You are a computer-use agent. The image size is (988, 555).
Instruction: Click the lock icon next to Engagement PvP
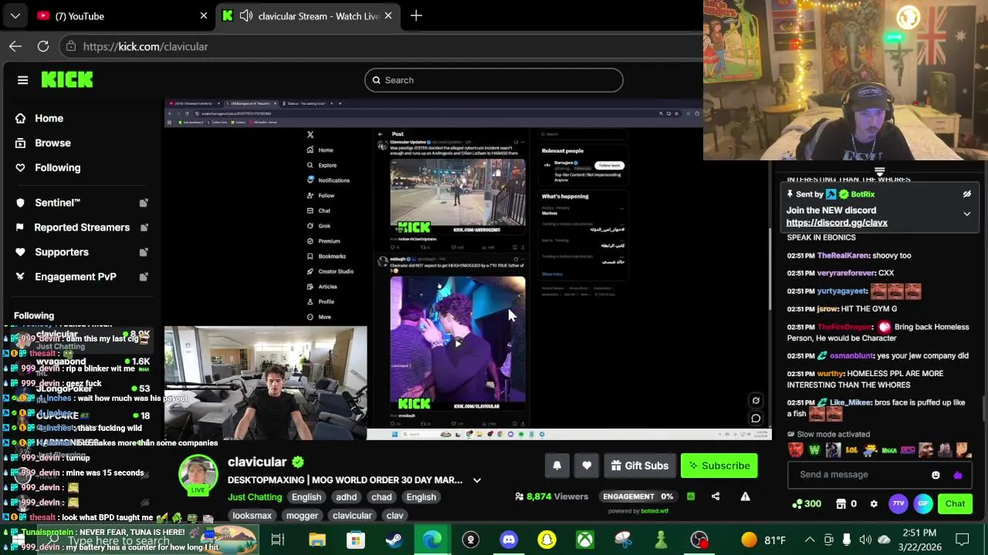144,277
